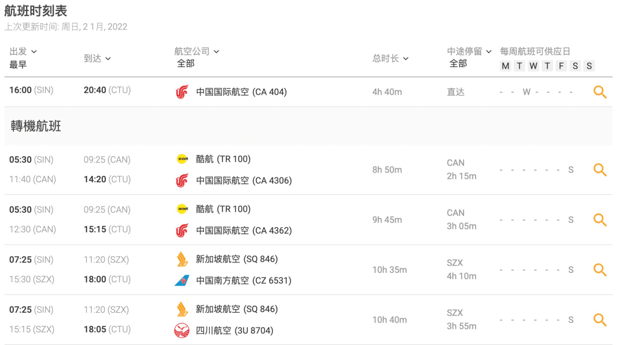Click the Sichuan Airlines logo
Viewport: 624px width, 345px height.
point(182,331)
